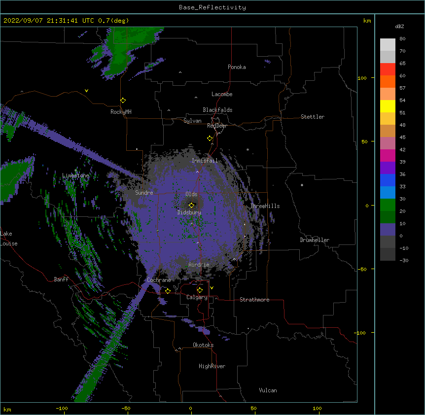Click the yellow marker near RockyMH
Screen dimensions: 425x415
[x=123, y=101]
